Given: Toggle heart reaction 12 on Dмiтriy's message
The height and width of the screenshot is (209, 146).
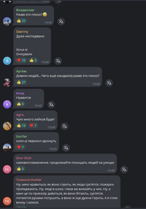Looking at the screenshot, I should 21,60.
